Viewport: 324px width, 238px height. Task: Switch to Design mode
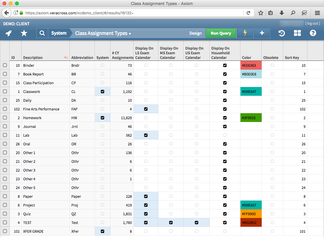pos(195,33)
